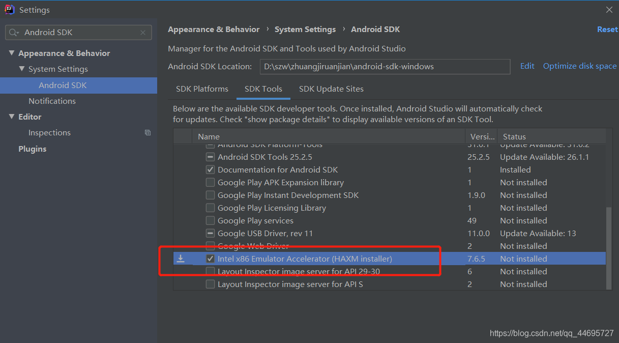Viewport: 619px width, 343px height.
Task: Open Inspections settings
Action: coord(49,133)
